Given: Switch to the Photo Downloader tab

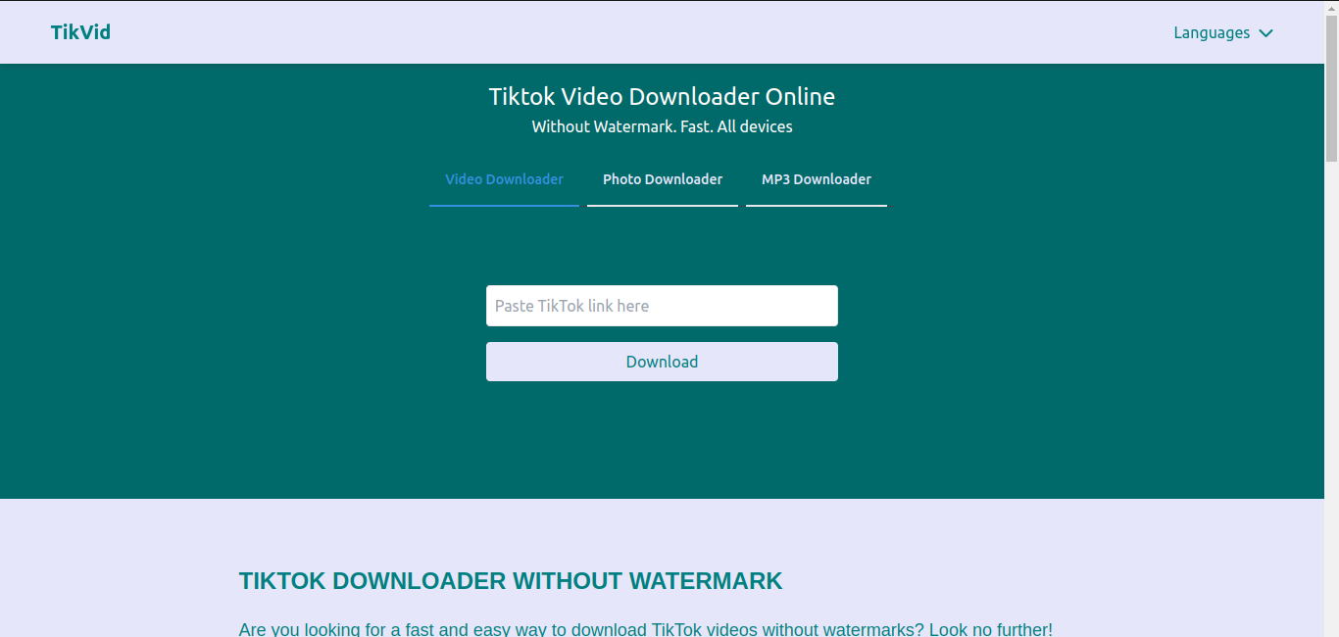Looking at the screenshot, I should click(663, 179).
